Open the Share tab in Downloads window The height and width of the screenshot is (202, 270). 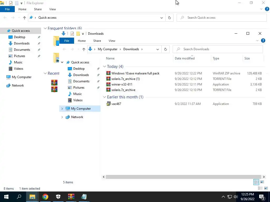point(97,41)
